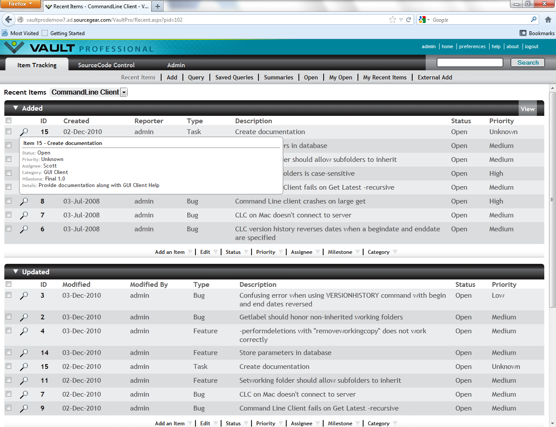Collapse the Updated section triangle
Image resolution: width=556 pixels, height=427 pixels.
[16, 272]
